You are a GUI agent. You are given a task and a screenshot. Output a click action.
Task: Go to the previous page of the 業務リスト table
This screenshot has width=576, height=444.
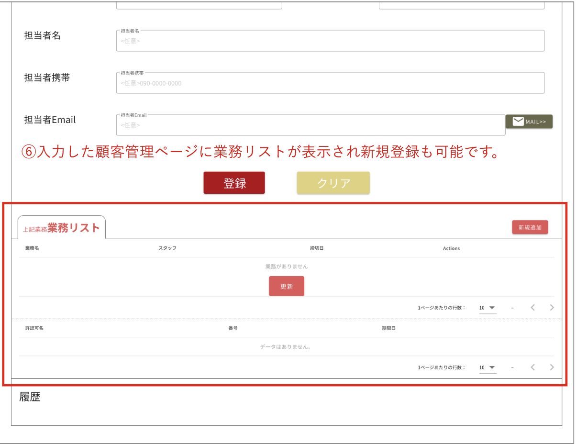point(533,308)
